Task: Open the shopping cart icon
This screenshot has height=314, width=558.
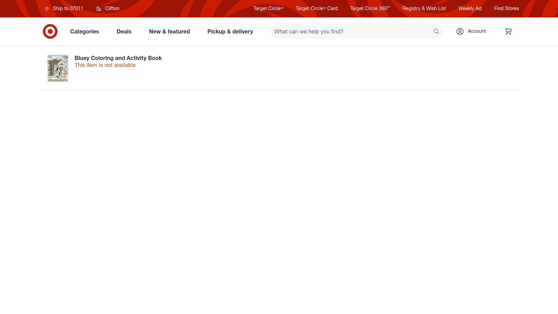Action: coord(508,31)
